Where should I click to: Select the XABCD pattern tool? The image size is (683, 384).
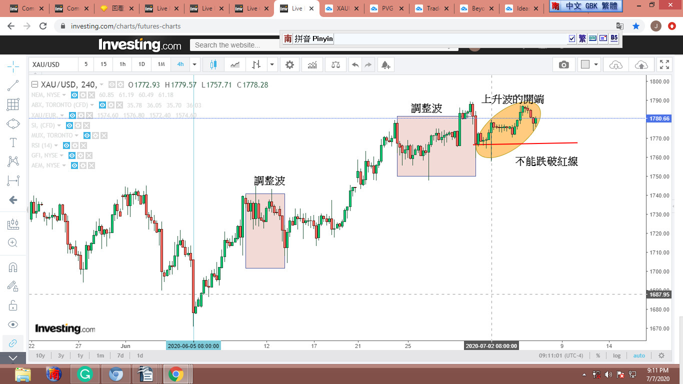pos(13,161)
